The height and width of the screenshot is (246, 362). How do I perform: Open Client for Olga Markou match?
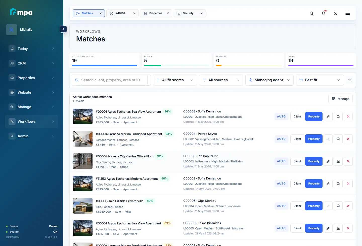point(297,206)
